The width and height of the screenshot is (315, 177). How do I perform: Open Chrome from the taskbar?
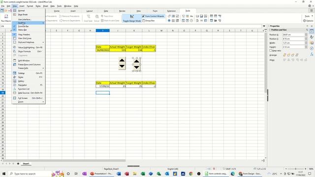pos(191,174)
